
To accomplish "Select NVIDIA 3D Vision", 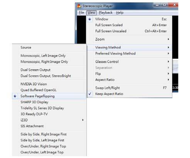I will point(49,84).
